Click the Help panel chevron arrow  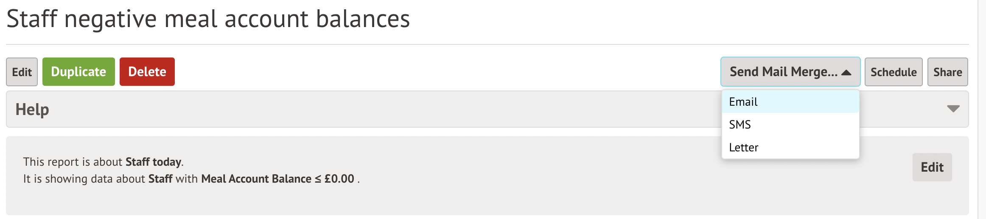pos(953,109)
